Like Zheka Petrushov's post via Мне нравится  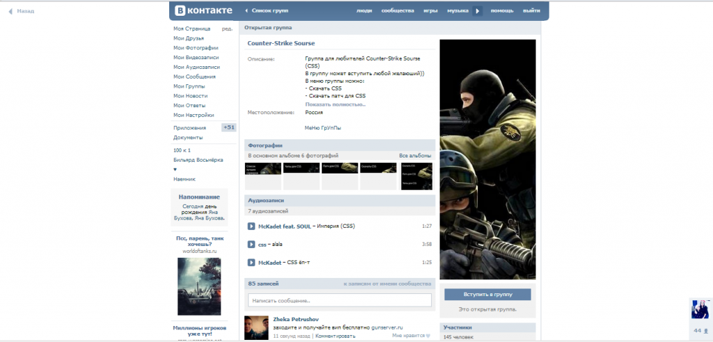point(411,336)
